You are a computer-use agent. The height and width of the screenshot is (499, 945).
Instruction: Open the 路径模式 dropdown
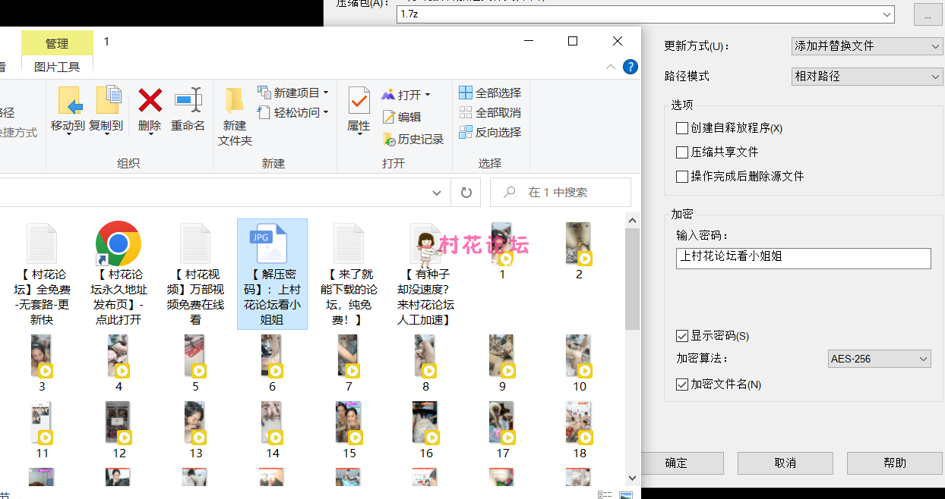[867, 77]
